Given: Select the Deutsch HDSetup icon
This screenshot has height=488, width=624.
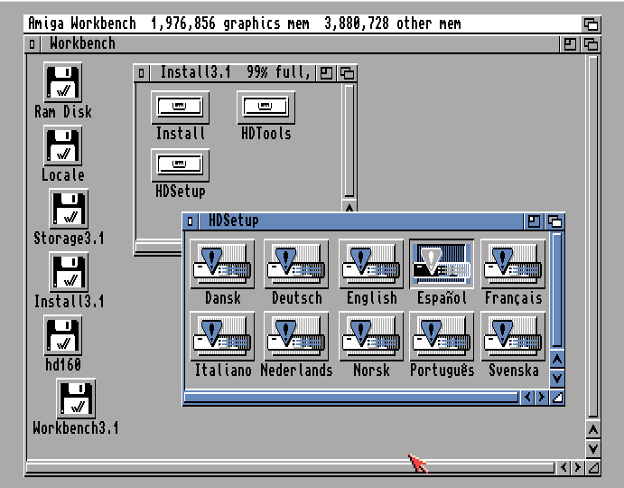Looking at the screenshot, I should coord(297,264).
